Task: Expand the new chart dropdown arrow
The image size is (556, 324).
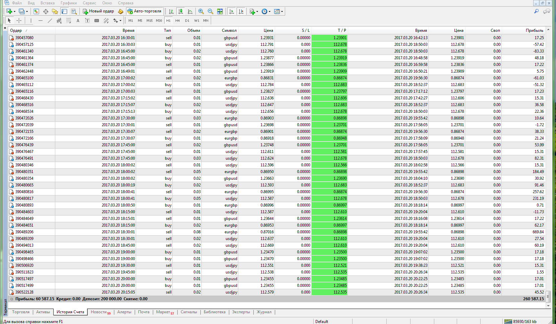Action: (x=14, y=12)
